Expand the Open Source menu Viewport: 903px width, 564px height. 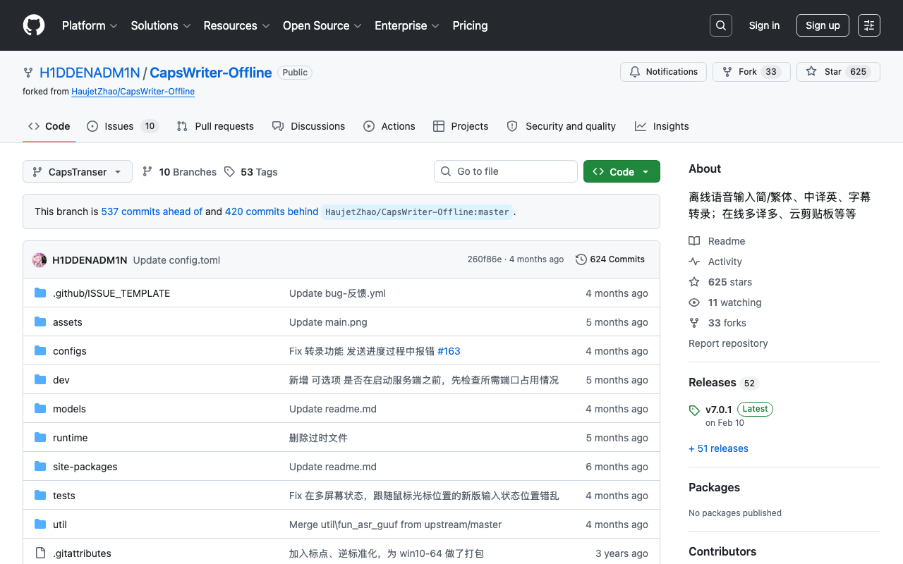tap(322, 25)
